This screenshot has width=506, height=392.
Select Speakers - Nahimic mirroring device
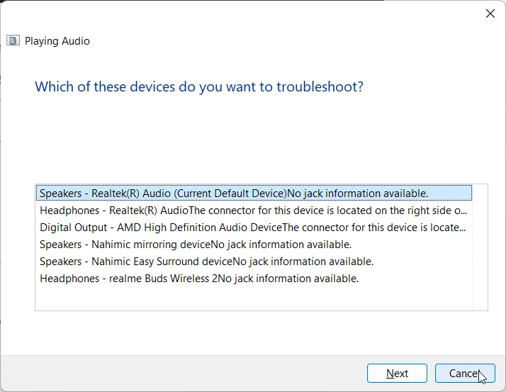tap(254, 245)
